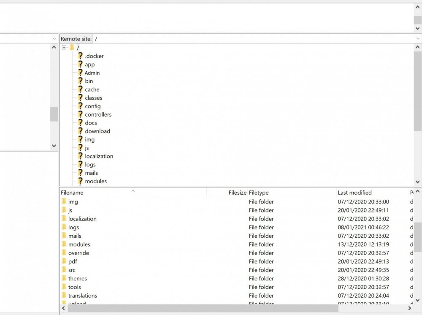The height and width of the screenshot is (315, 422).
Task: Click the Remote site label
Action: tap(76, 39)
